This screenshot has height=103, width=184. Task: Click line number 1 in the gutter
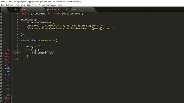[17, 14]
